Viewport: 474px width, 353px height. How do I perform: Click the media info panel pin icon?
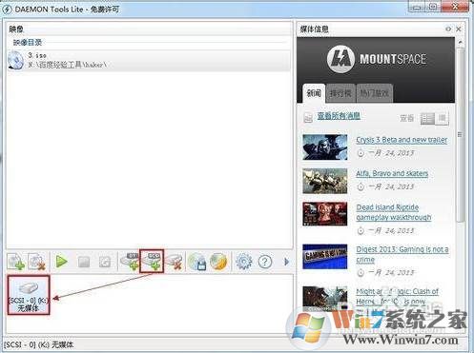click(x=448, y=29)
